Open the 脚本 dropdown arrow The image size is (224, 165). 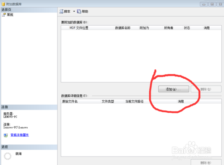(x=74, y=12)
